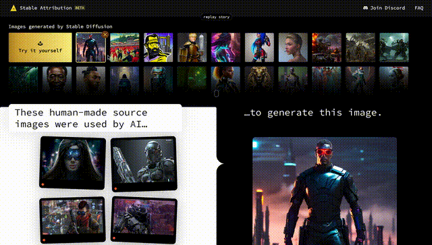
Task: Select the orange-haired woman in second row
Action: [225, 80]
